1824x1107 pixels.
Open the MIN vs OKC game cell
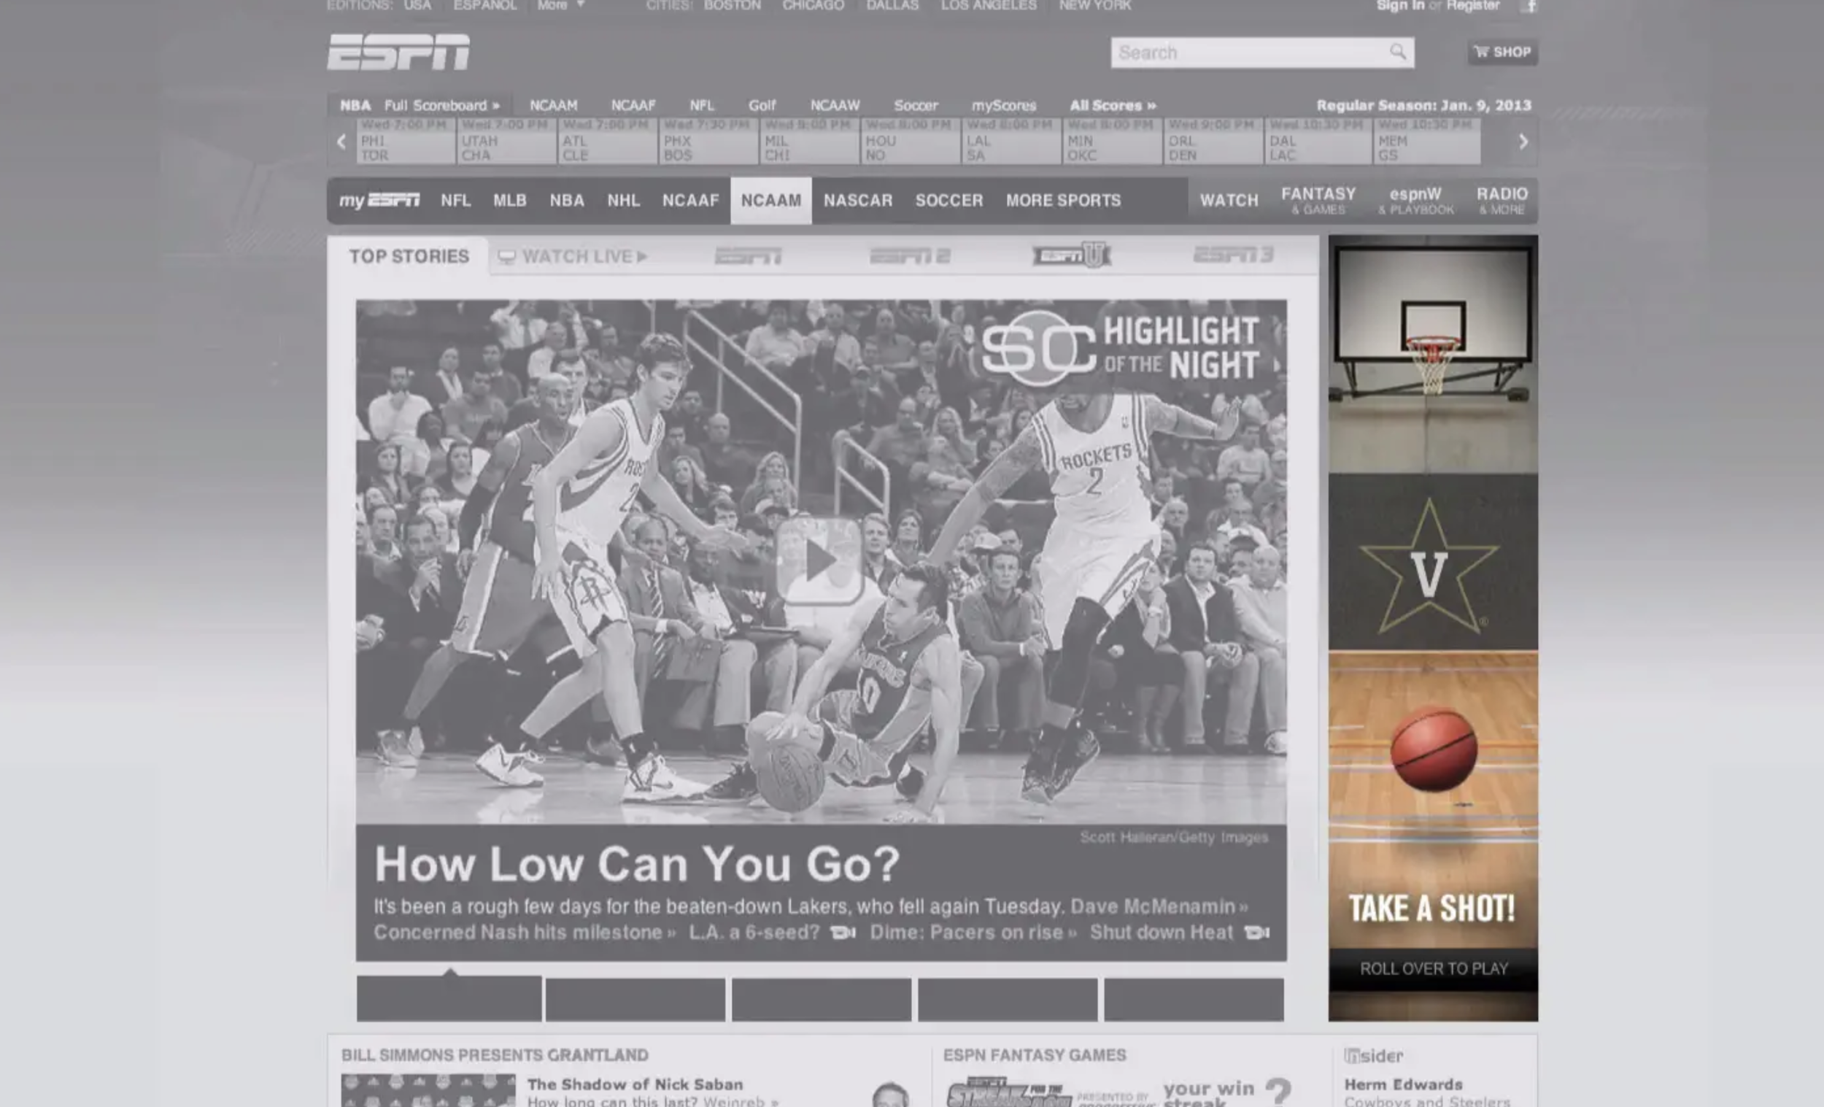click(1113, 141)
